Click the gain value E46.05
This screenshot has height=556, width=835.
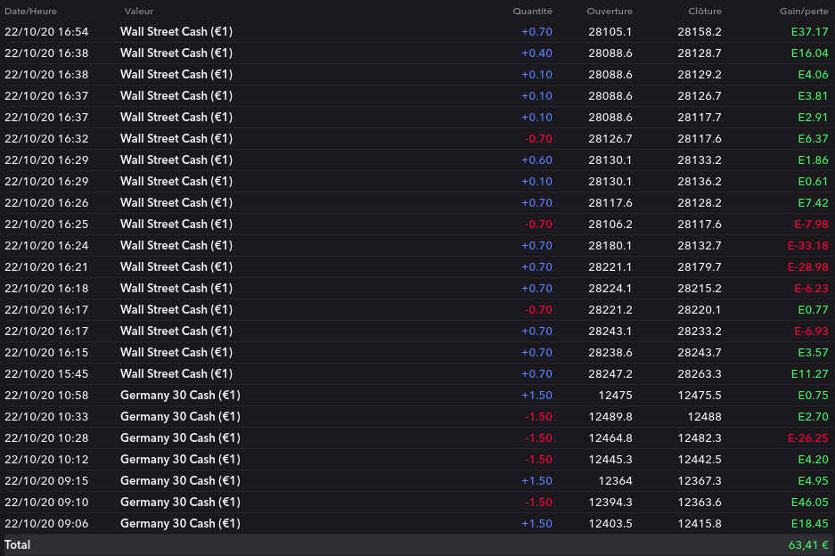point(809,503)
